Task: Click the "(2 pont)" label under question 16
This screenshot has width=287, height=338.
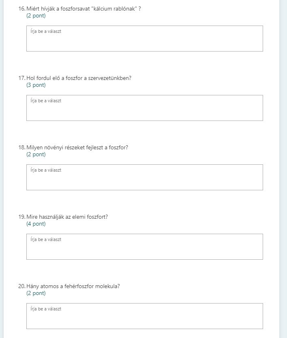Action: pos(36,16)
